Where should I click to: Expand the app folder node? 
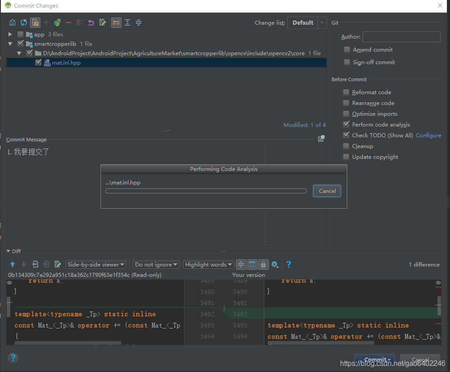click(10, 35)
